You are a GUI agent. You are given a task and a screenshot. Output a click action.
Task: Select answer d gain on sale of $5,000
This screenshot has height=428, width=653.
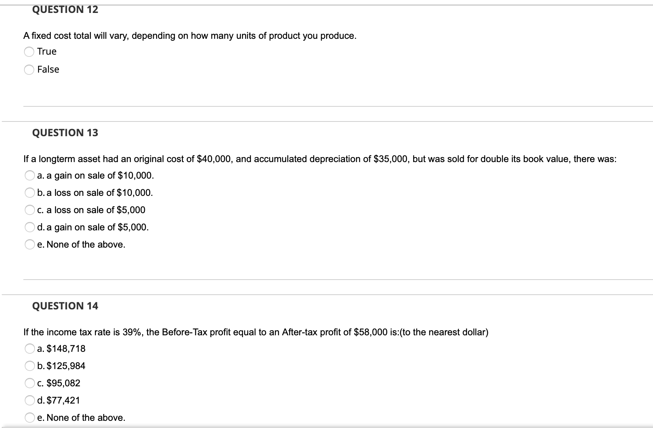click(x=29, y=227)
